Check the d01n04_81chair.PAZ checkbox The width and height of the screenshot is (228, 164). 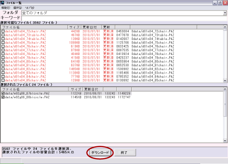[x=3, y=65]
